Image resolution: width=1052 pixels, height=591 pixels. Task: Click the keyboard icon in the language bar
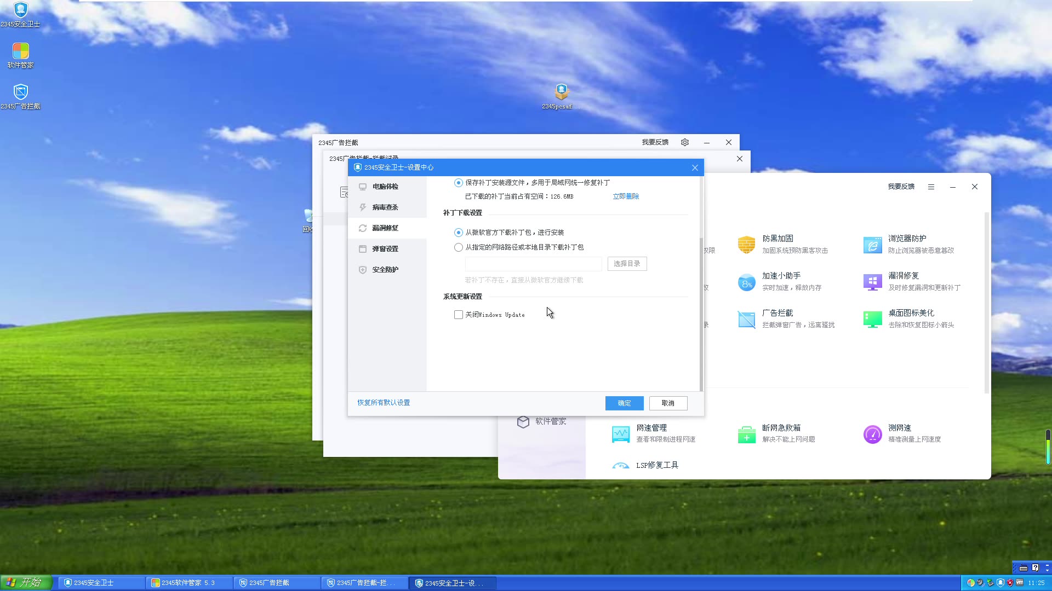[1023, 568]
